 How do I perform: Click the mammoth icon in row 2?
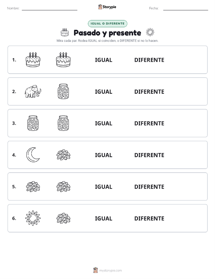point(33,92)
